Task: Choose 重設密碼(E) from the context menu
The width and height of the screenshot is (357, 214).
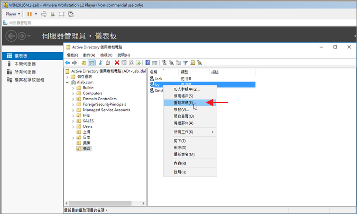Action: point(190,103)
